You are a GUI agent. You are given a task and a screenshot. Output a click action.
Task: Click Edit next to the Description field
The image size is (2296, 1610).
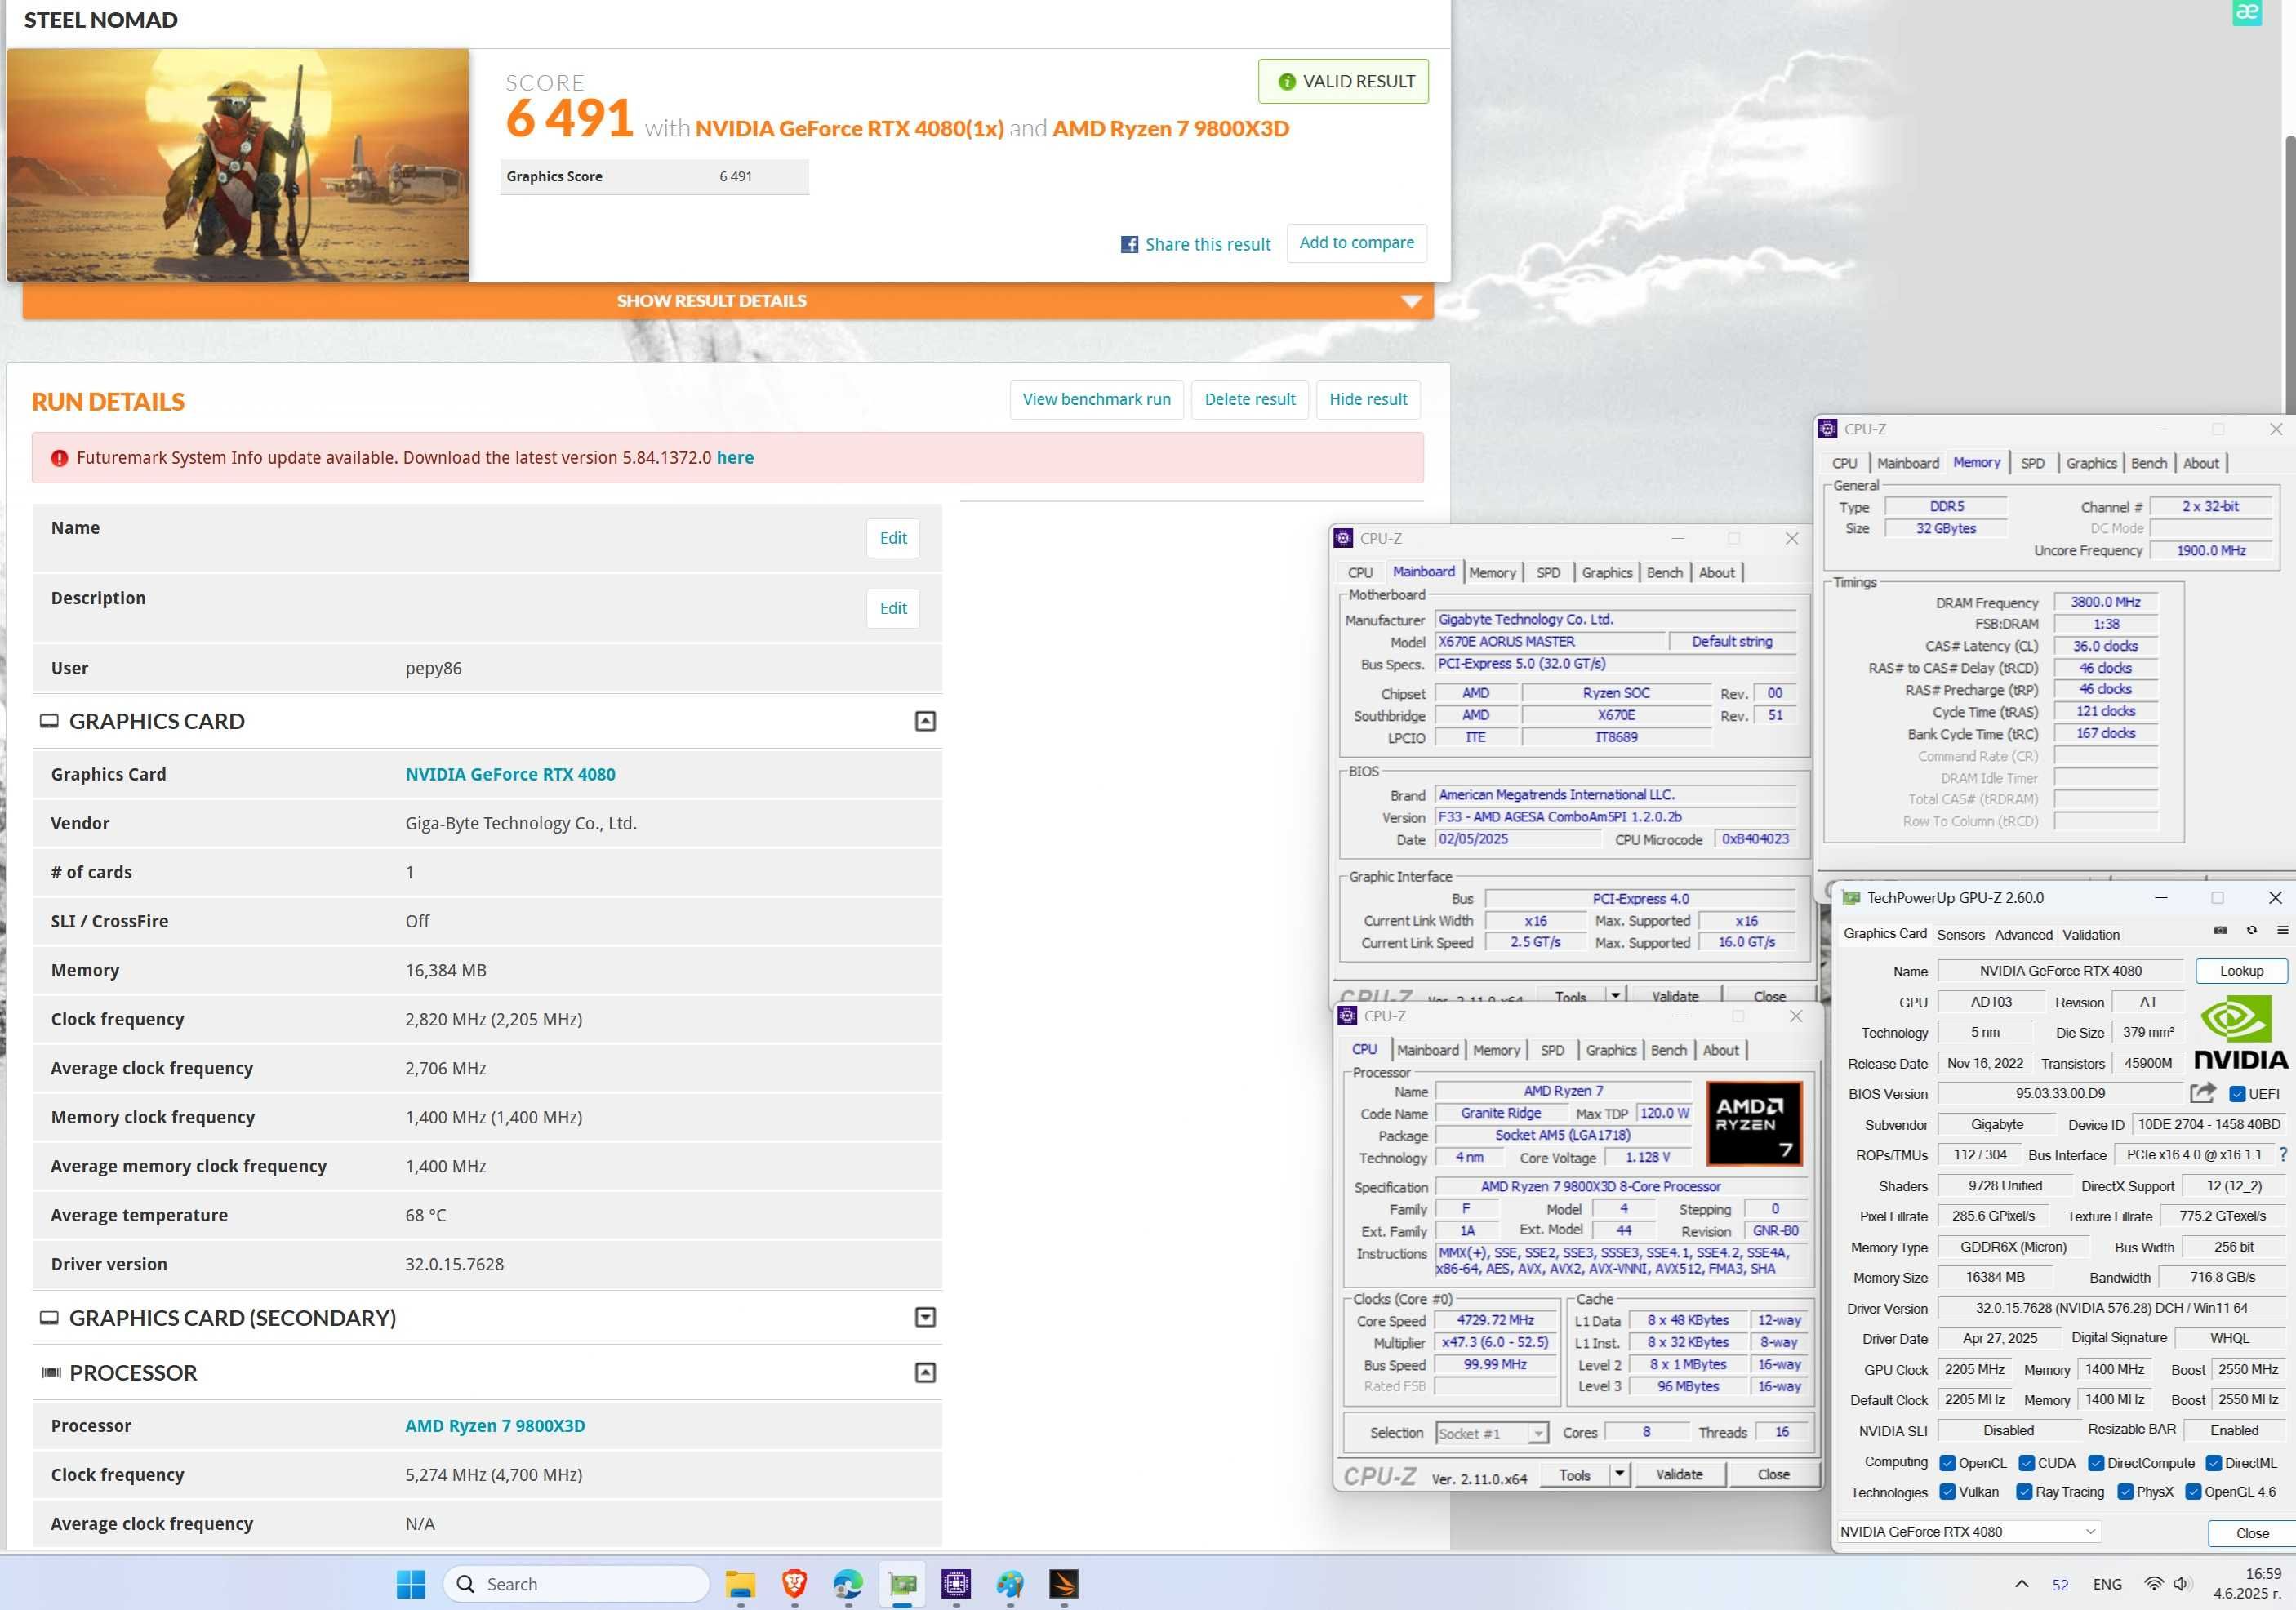[893, 608]
